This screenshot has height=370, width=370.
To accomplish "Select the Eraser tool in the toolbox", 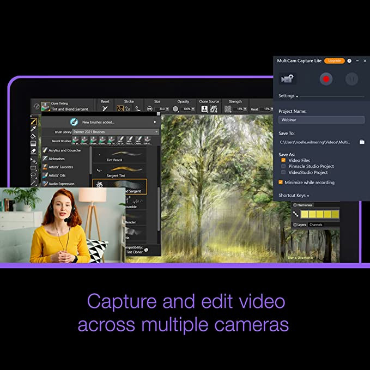I will point(34,150).
